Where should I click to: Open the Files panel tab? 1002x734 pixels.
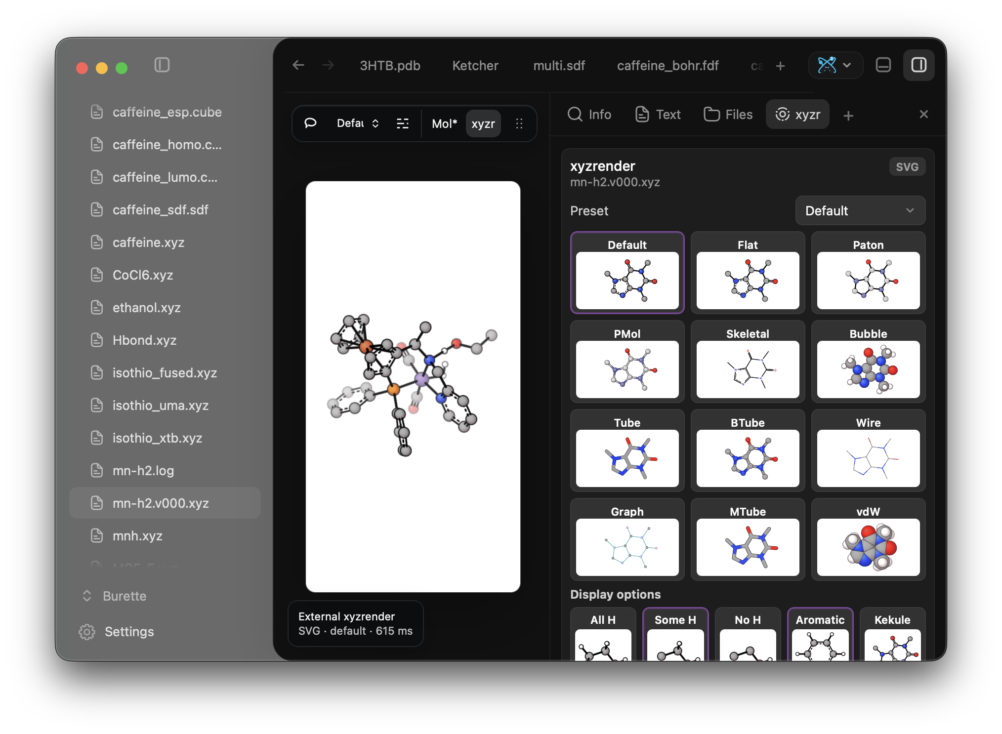point(728,115)
